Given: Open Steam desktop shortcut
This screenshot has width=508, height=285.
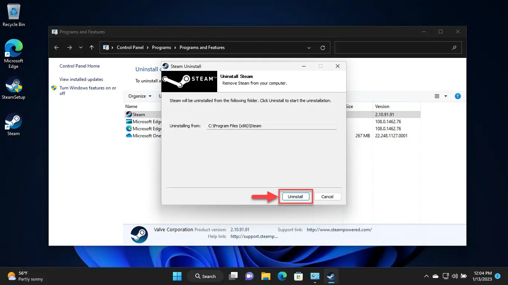Looking at the screenshot, I should pos(13,124).
